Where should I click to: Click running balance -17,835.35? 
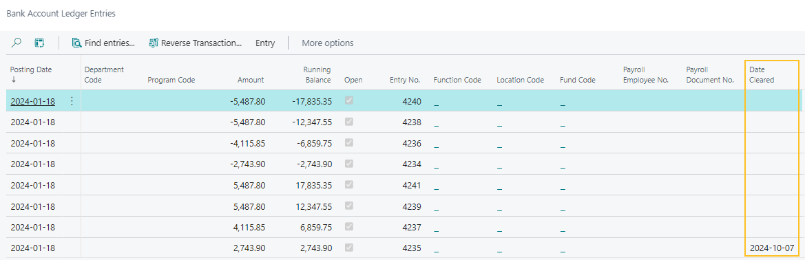[312, 102]
